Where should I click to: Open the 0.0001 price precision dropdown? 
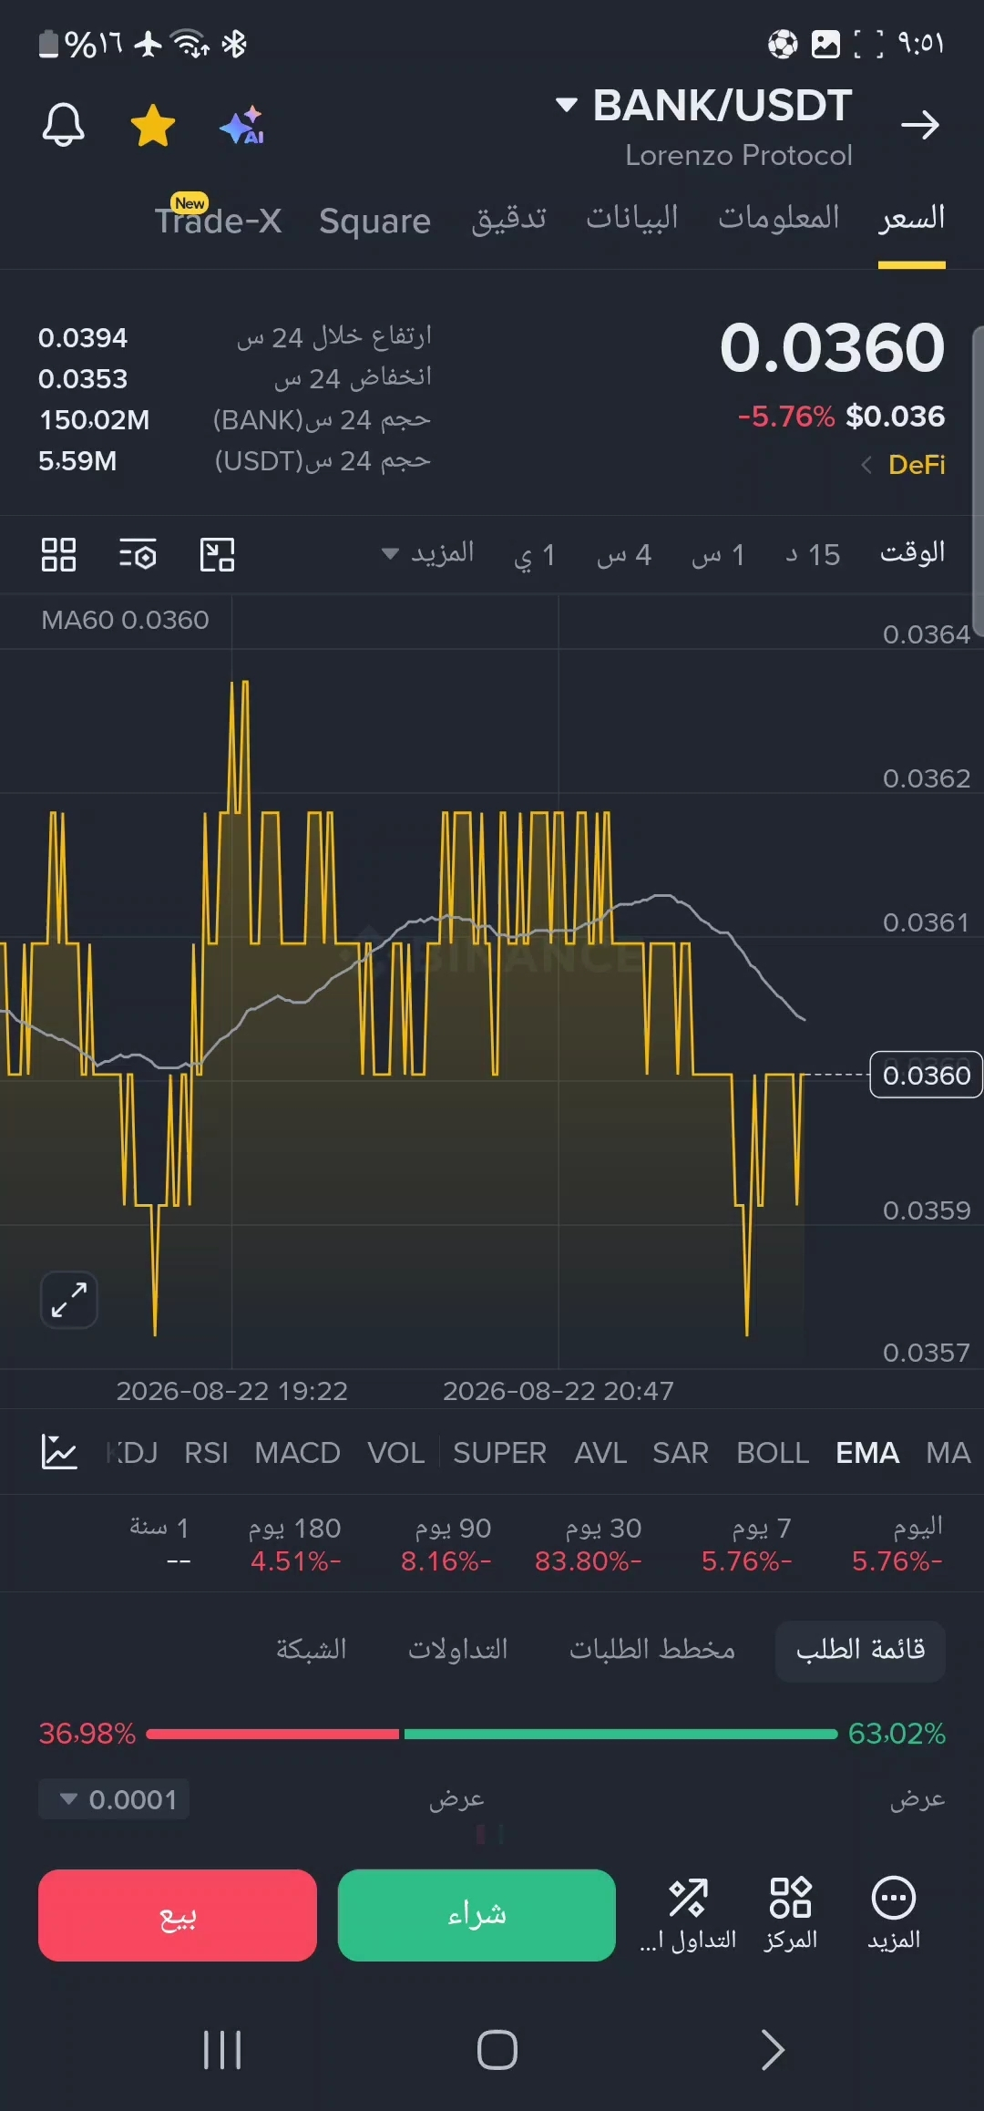[x=114, y=1799]
